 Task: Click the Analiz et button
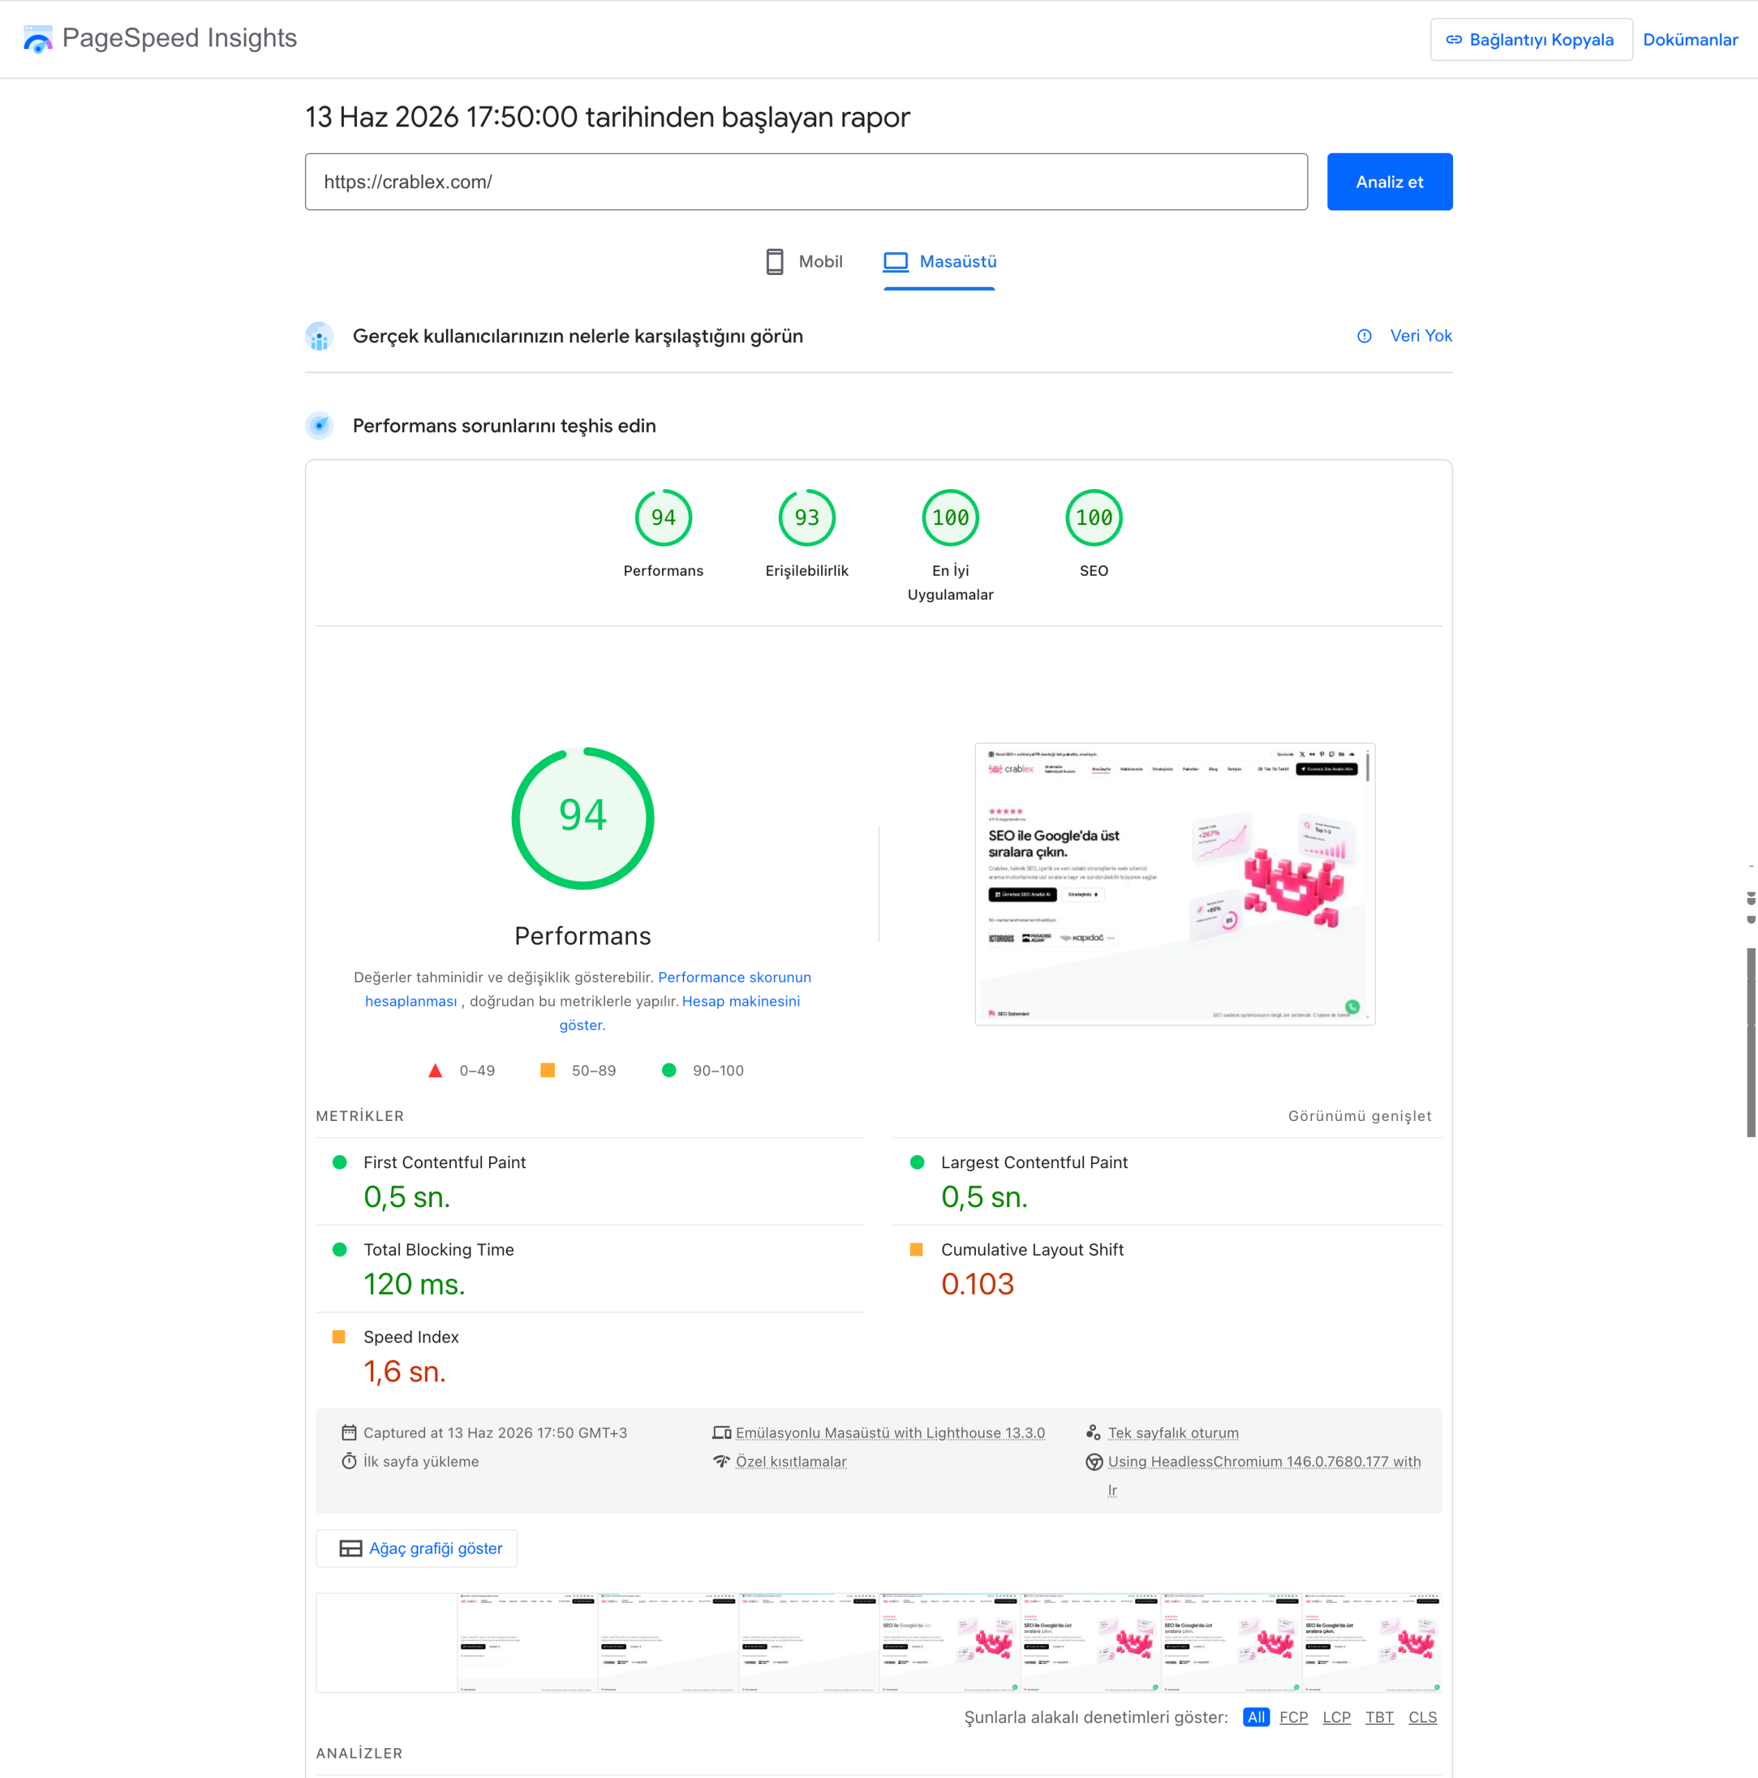coord(1389,181)
